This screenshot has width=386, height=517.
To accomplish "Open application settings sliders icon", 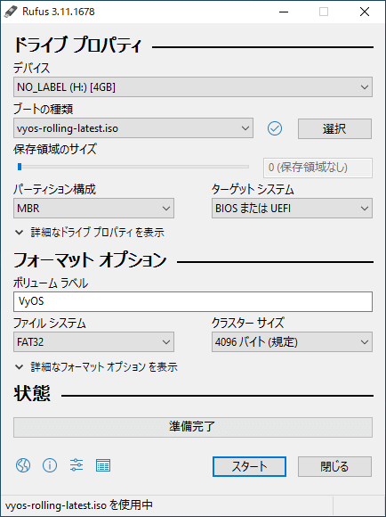I will 76,465.
